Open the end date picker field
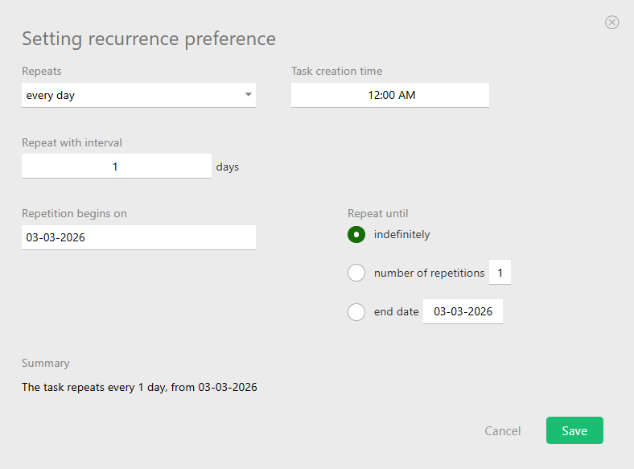Viewport: 634px width, 469px height. click(x=463, y=311)
